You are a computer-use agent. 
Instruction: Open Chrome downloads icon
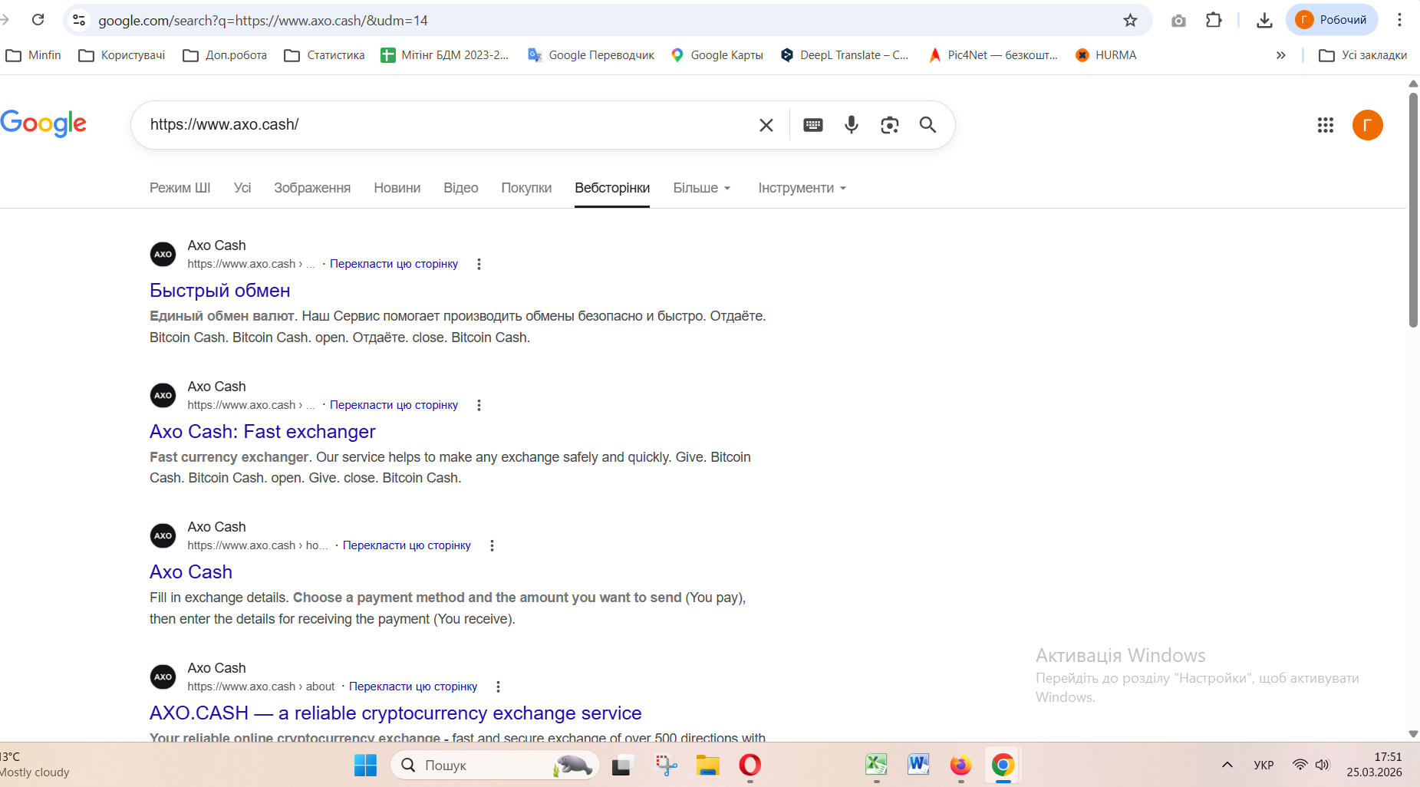(1264, 20)
